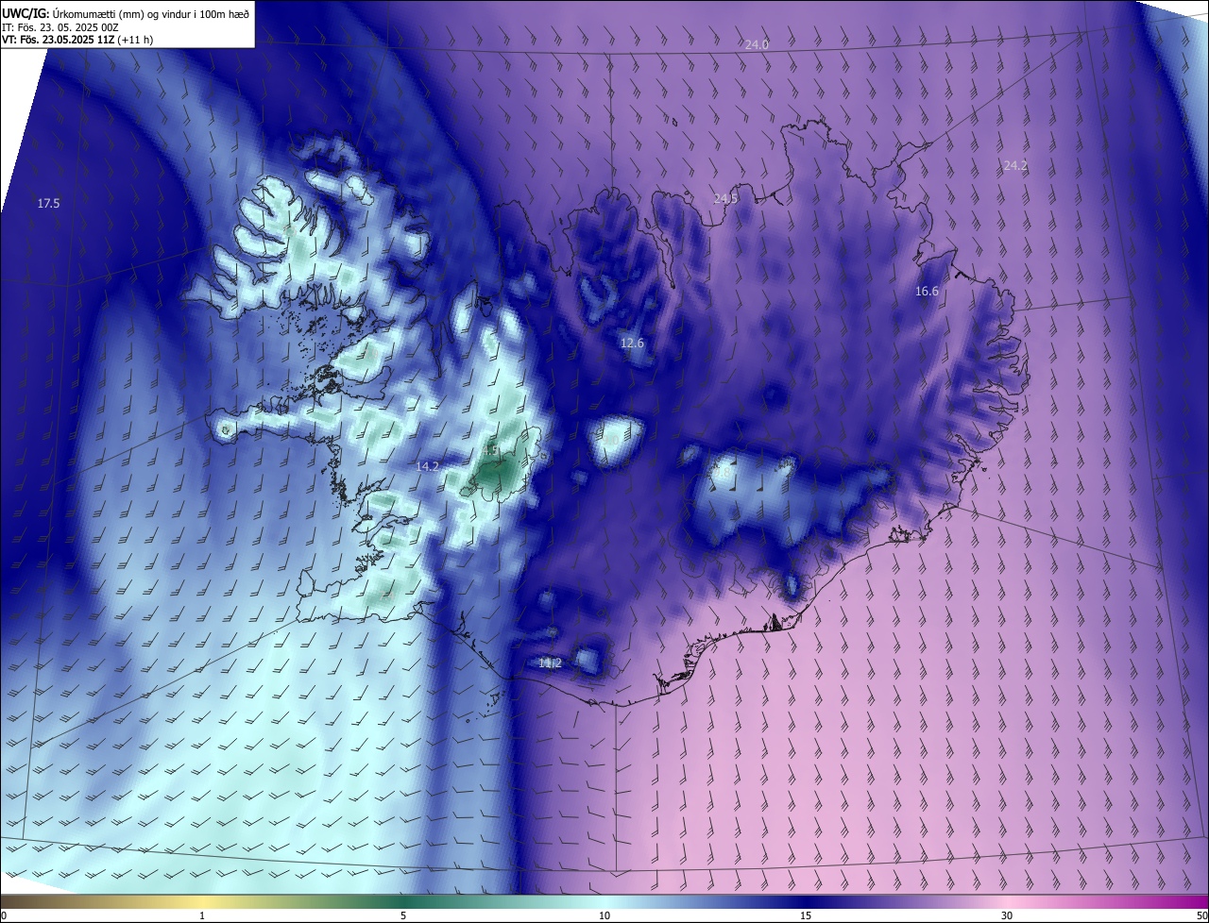Click the colour scale tick label 10
This screenshot has width=1209, height=923.
[x=604, y=915]
